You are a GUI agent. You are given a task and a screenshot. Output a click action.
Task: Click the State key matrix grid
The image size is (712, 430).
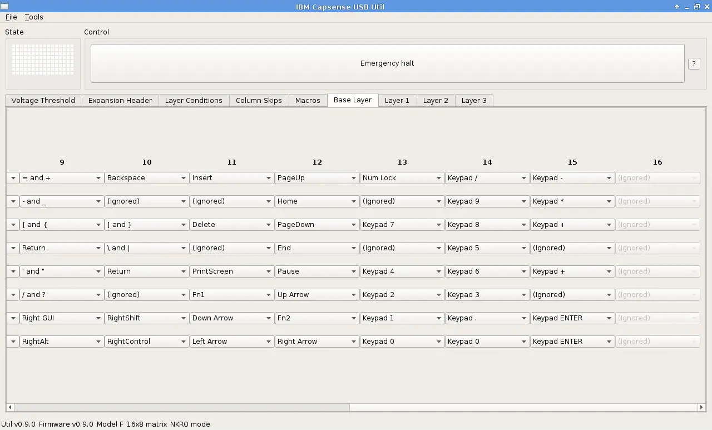coord(43,59)
